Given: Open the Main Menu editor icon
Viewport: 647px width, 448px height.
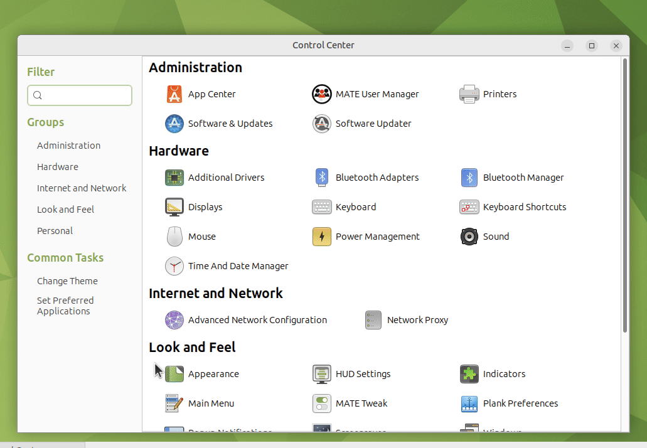Looking at the screenshot, I should click(174, 403).
